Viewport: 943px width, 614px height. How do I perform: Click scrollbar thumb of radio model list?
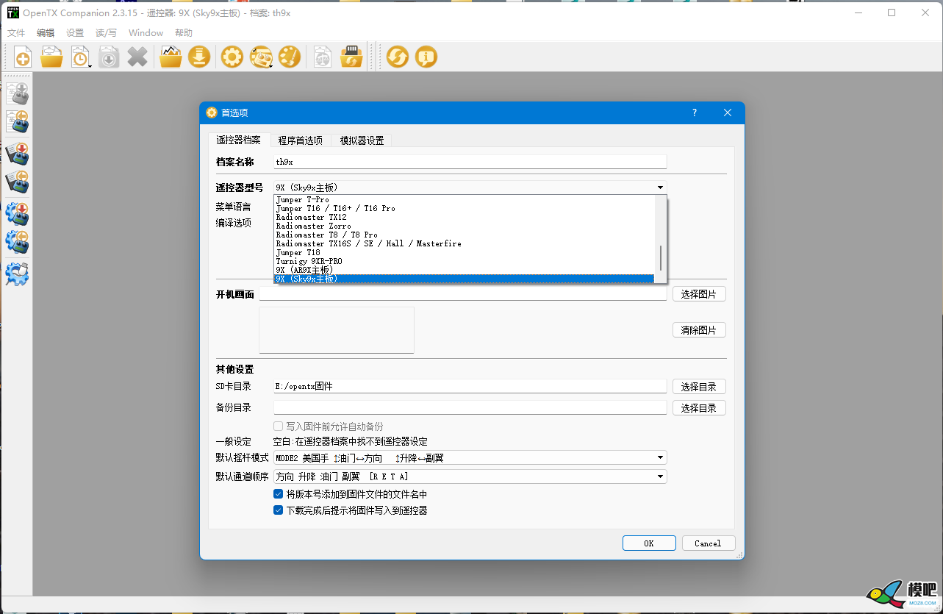click(x=661, y=258)
